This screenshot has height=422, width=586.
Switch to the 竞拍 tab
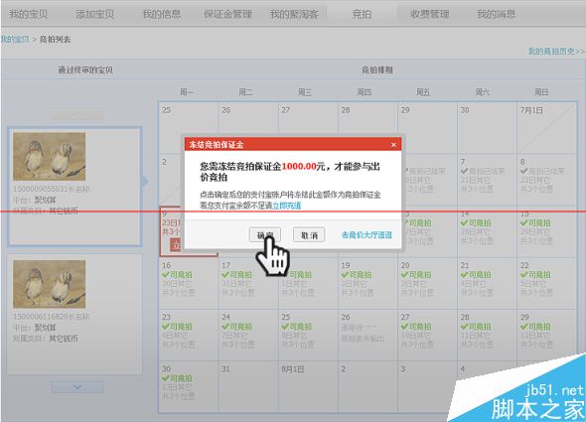click(x=362, y=14)
